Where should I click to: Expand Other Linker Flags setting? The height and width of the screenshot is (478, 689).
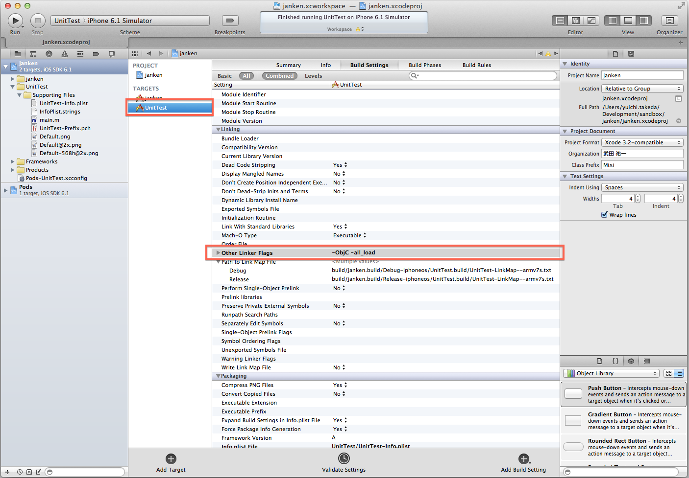tap(218, 253)
